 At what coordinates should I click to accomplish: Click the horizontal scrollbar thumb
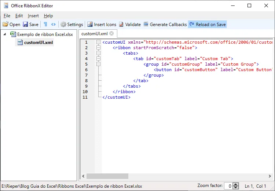tap(107, 176)
